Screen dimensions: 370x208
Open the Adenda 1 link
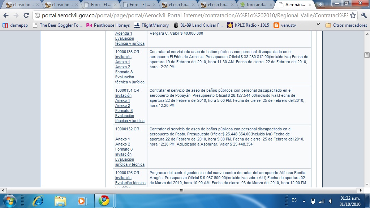pos(124,33)
